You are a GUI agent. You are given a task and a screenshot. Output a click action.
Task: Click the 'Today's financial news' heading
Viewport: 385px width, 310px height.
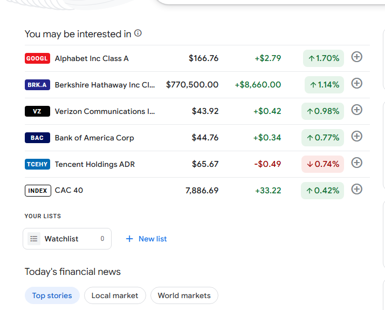click(x=73, y=272)
